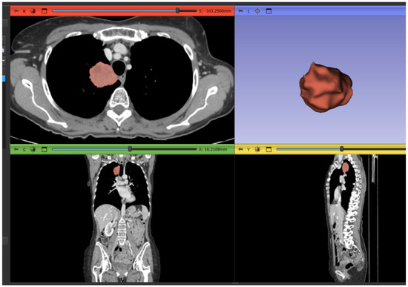Click the G view label in green bar
Screen dimensions: 408x287
(24, 150)
